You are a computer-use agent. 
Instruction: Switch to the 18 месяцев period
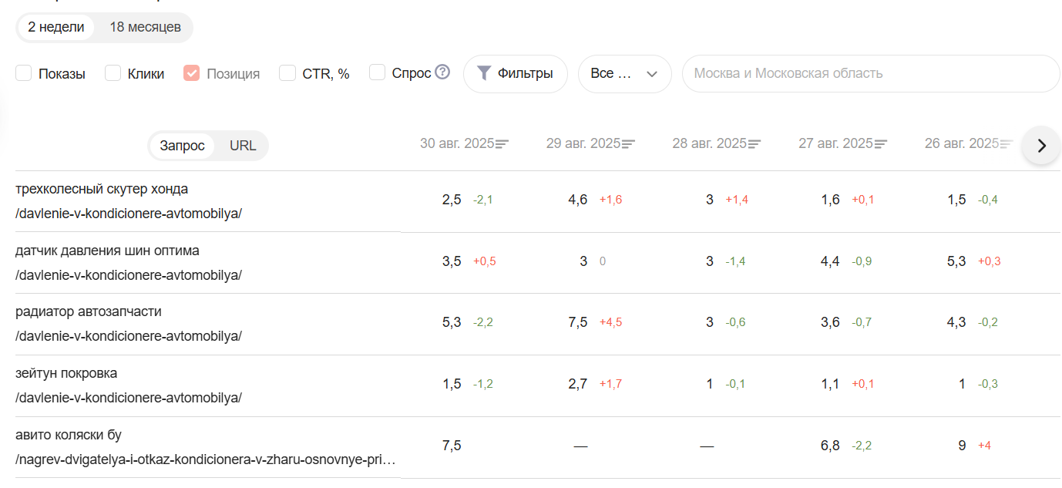coord(145,27)
